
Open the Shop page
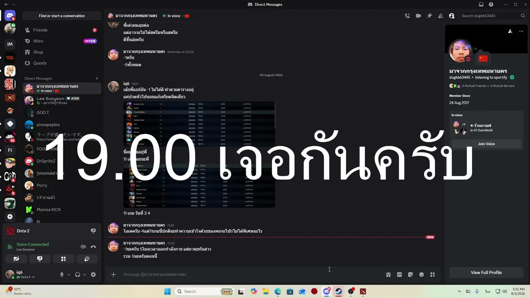pos(62,52)
